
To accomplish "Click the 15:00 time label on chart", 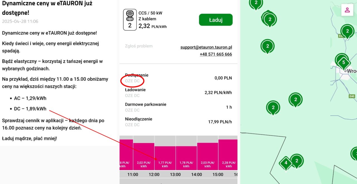I will pyautogui.click(x=218, y=175).
